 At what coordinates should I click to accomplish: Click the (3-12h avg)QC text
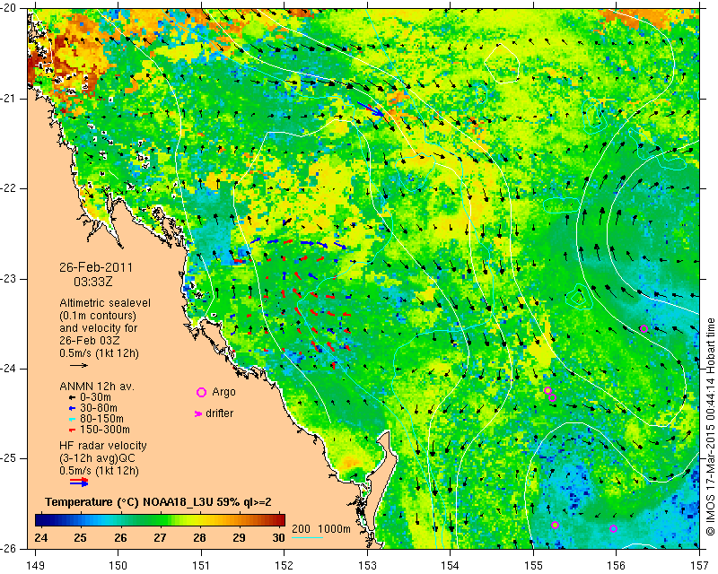pos(97,458)
